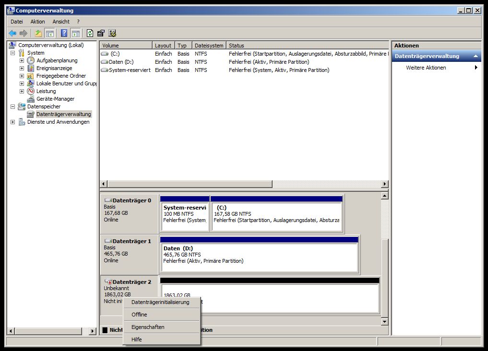Click the Aufgabenplanung clock icon

31,60
